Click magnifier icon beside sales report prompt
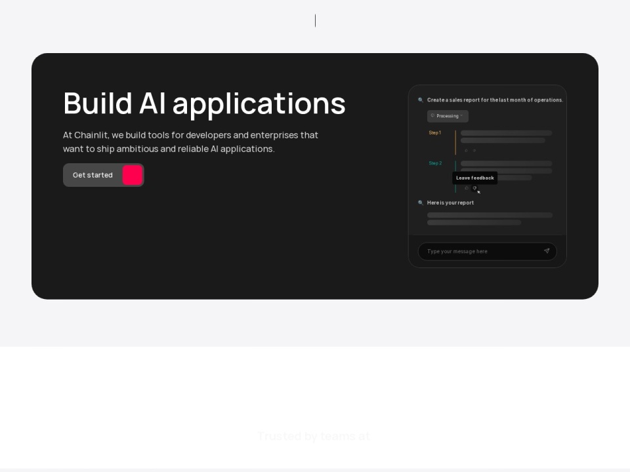The width and height of the screenshot is (630, 472). 421,100
